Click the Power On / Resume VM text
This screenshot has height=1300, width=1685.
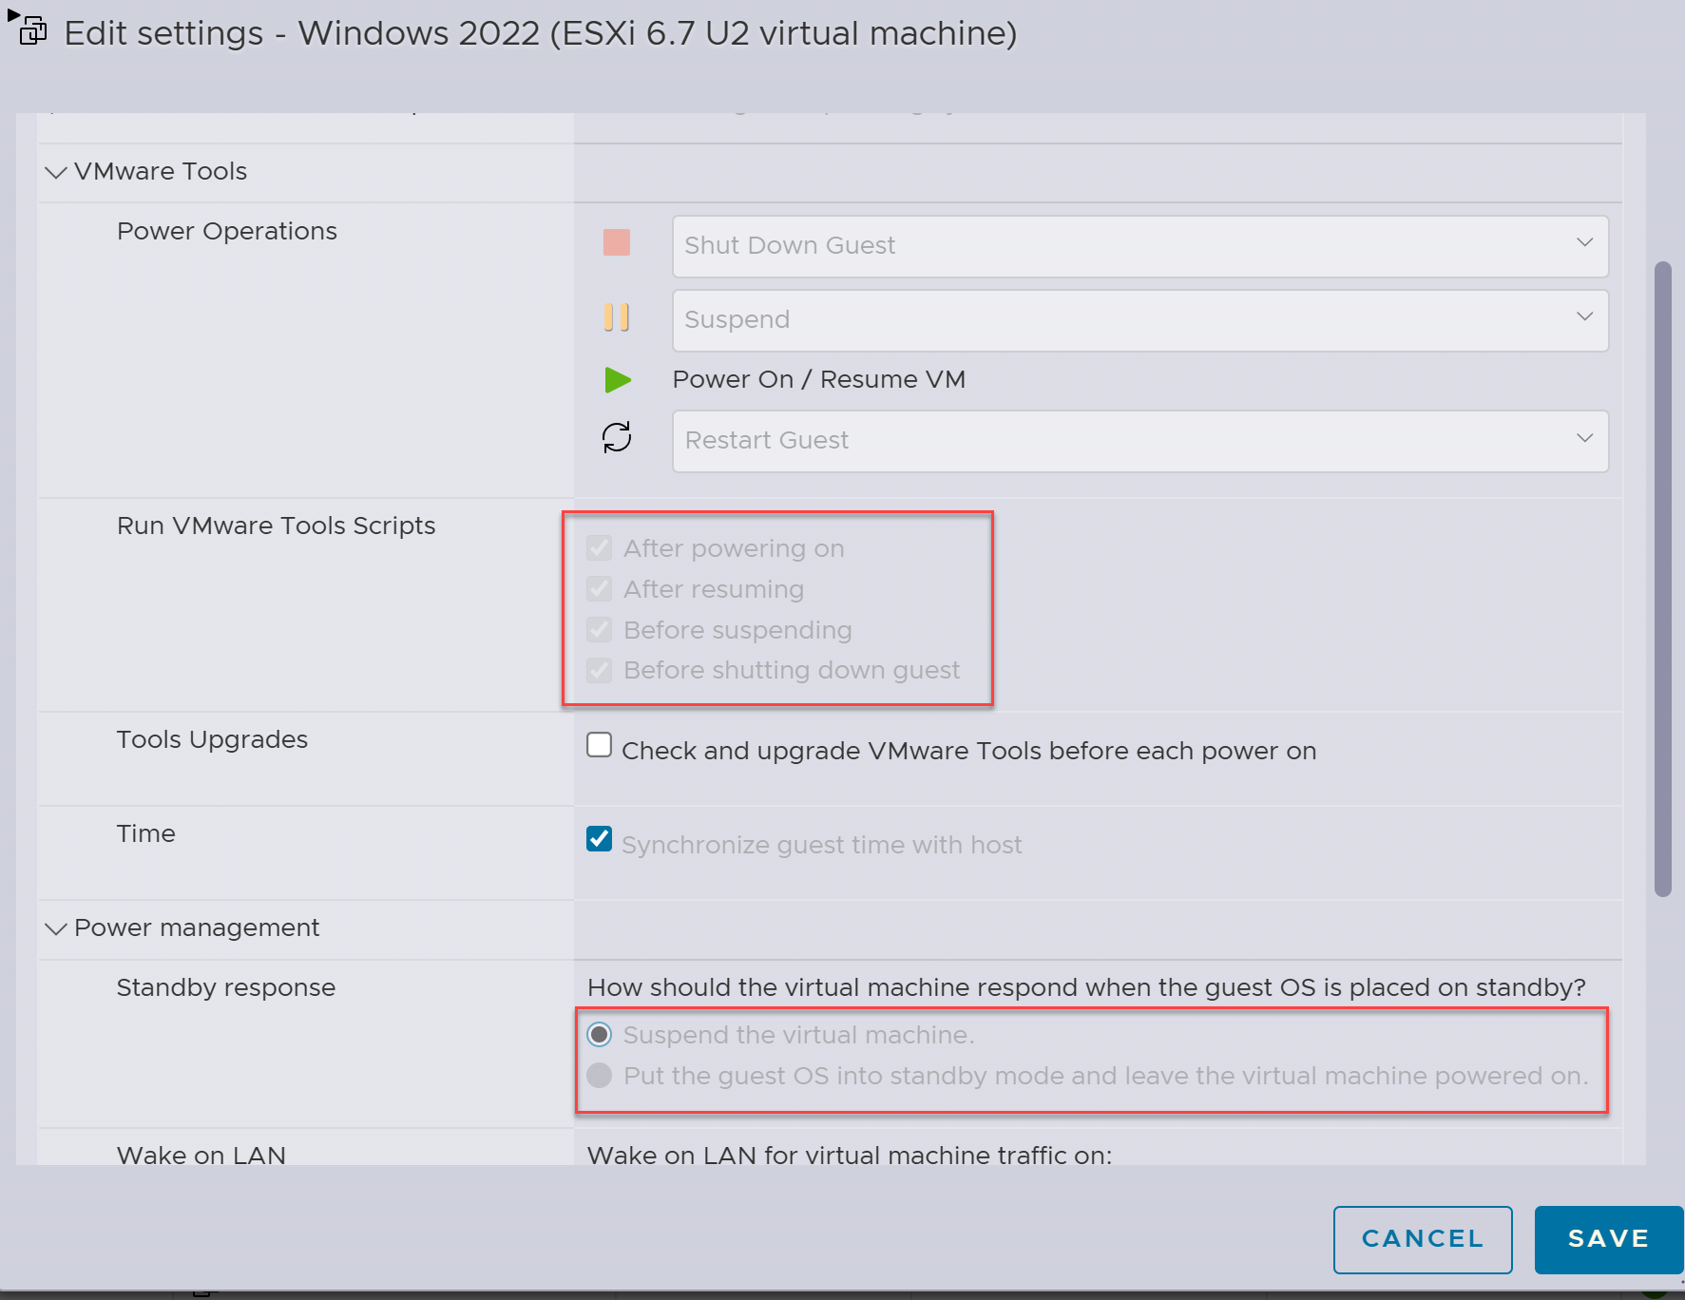tap(818, 380)
